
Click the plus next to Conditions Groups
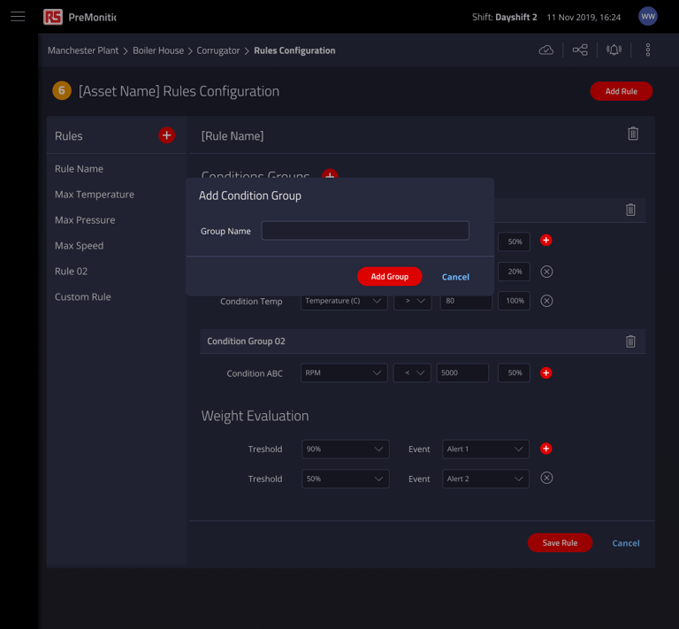click(x=330, y=173)
